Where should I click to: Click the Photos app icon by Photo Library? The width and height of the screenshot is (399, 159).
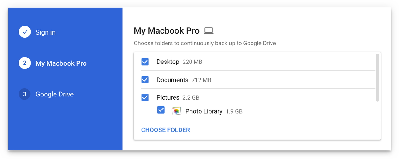pos(176,111)
